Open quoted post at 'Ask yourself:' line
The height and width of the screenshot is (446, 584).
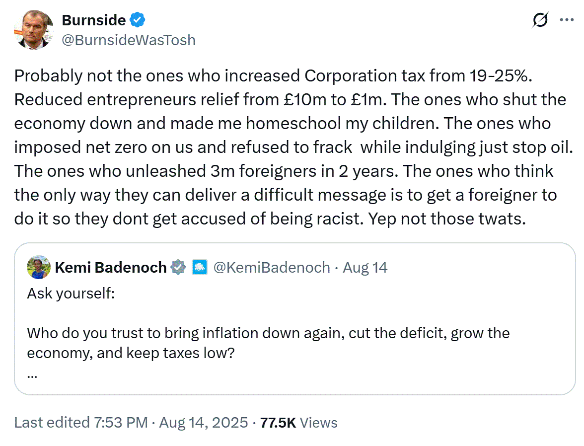tap(71, 294)
